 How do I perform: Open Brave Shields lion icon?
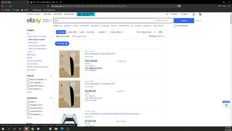[179, 6]
